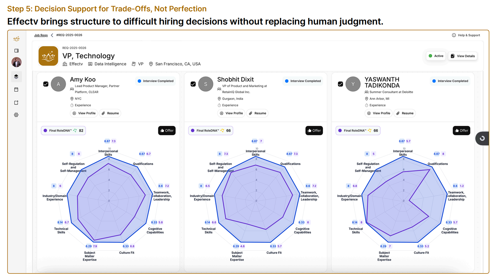Click Amy Koo's Final RoleDNA score badge
The image size is (497, 278).
point(63,130)
